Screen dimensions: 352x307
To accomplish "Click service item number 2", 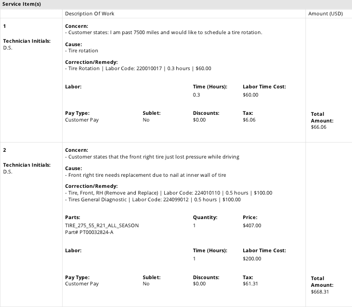I will (x=4, y=150).
